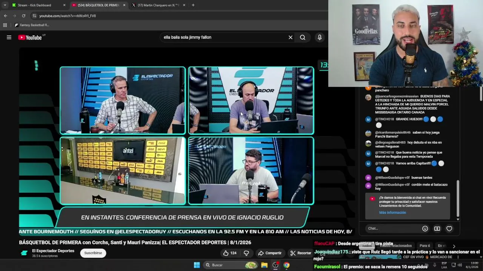Subscribe with the Suscribirse button

(93, 253)
